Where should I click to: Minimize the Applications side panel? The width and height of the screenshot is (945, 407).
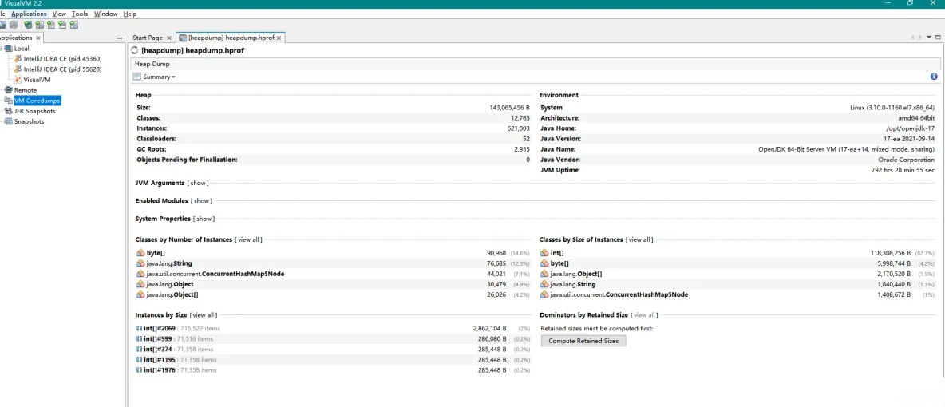pos(120,38)
